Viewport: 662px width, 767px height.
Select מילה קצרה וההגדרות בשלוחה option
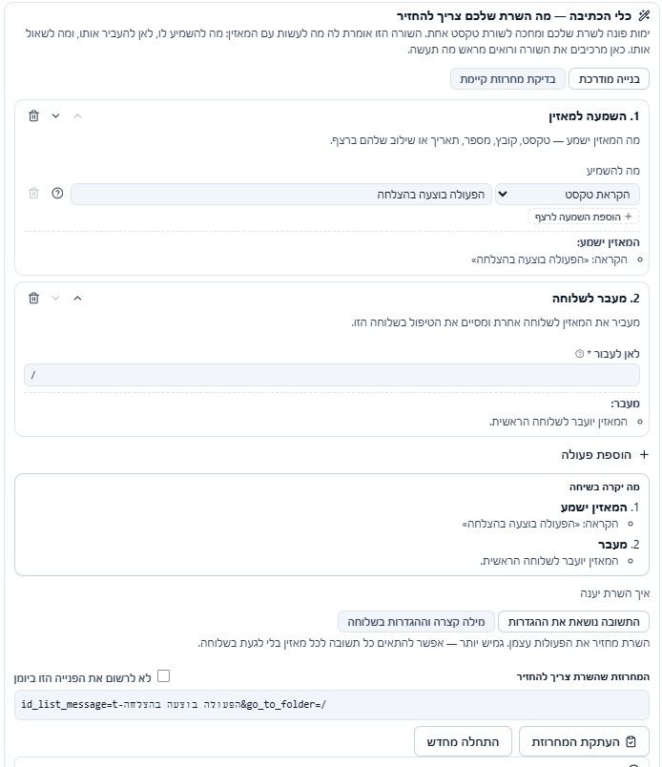click(x=416, y=622)
